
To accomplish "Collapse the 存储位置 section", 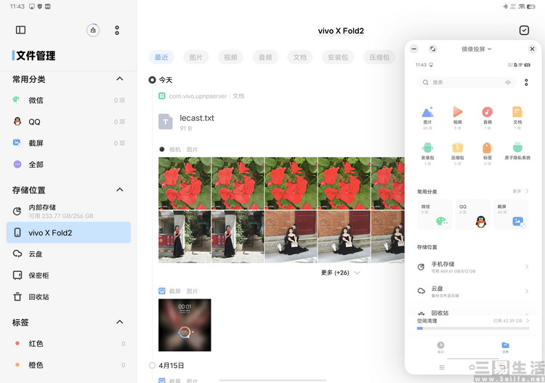I will (x=120, y=190).
